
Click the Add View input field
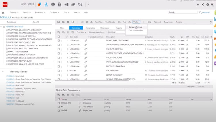tap(121, 32)
